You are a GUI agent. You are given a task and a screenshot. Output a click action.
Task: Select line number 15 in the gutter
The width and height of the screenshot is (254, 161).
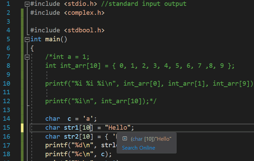(7, 128)
